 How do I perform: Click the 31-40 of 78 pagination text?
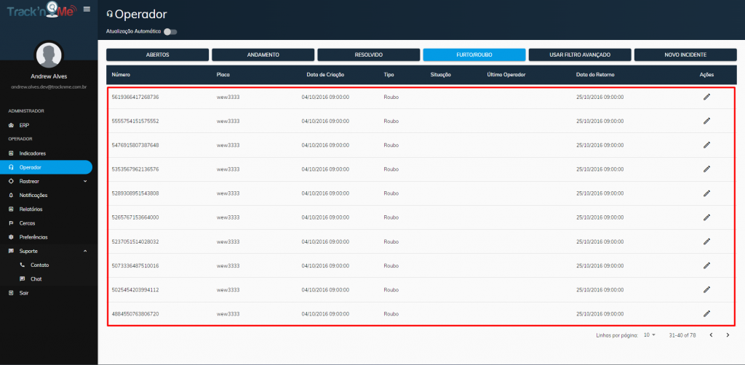coord(682,335)
